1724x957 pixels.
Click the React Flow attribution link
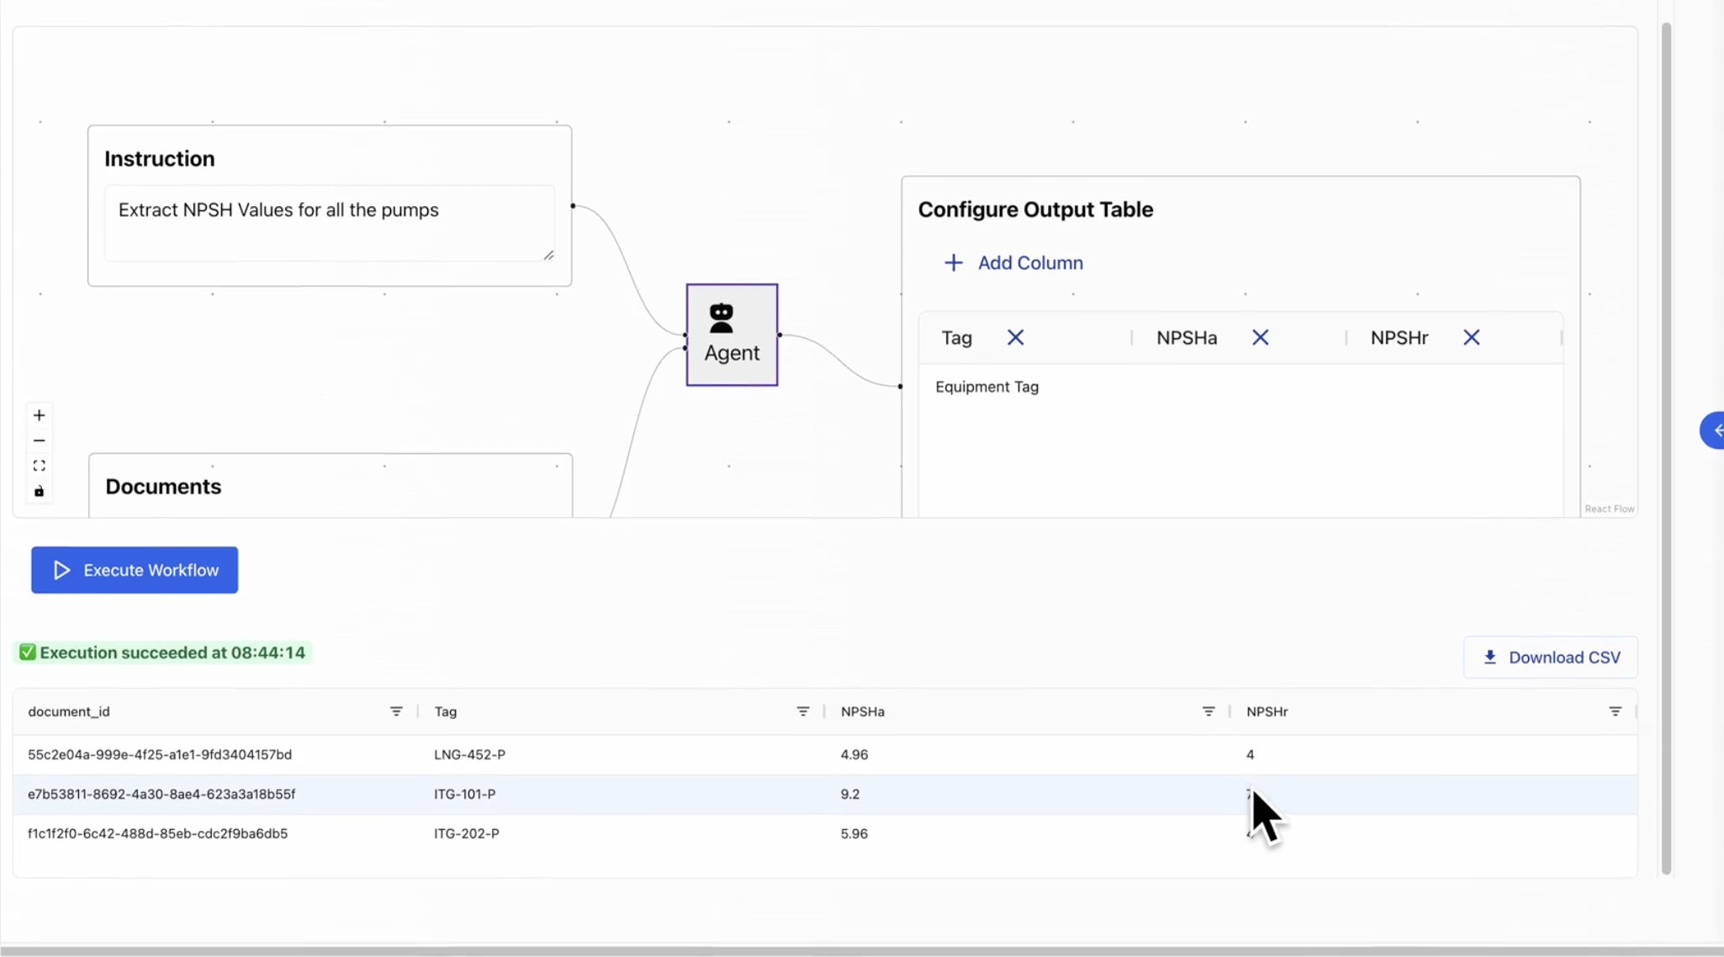[1609, 509]
